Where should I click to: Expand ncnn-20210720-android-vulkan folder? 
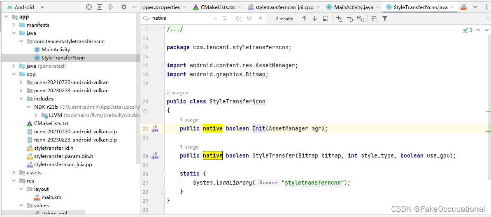point(21,82)
